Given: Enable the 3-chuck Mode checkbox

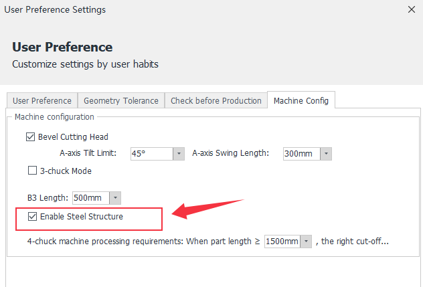Looking at the screenshot, I should point(32,171).
